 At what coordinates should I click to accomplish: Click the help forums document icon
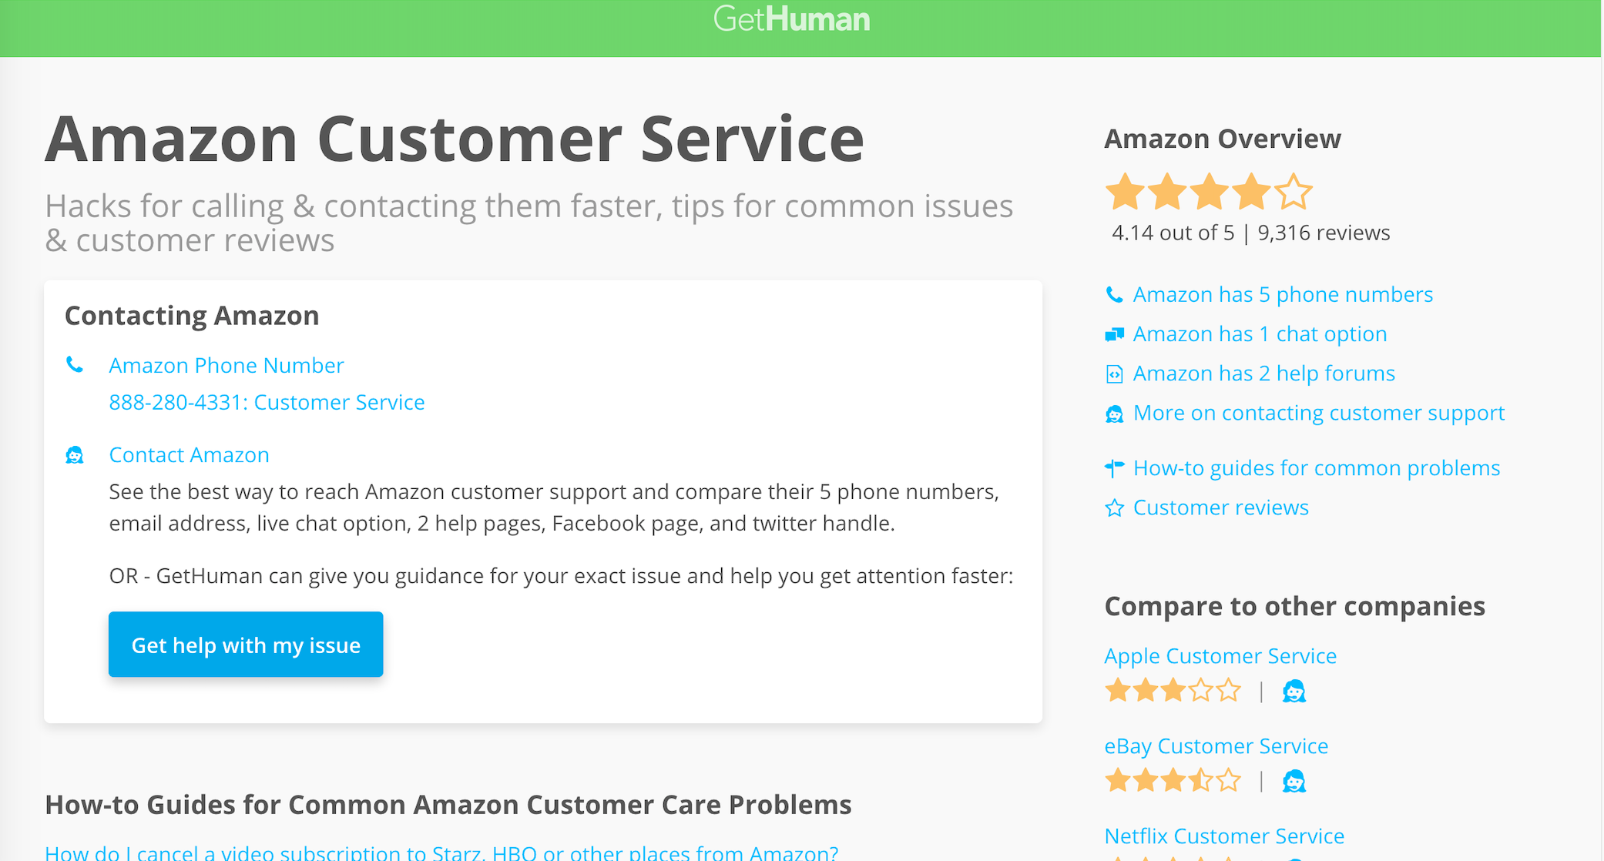click(x=1114, y=374)
